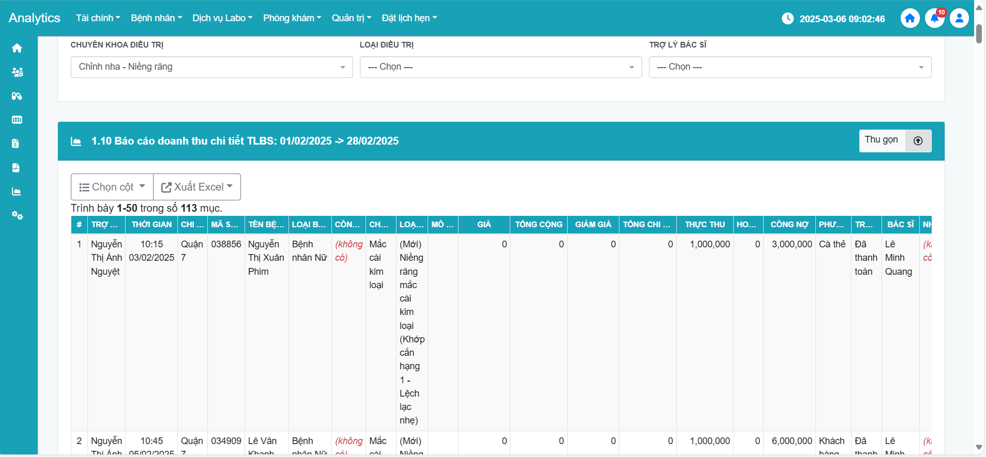Screen dimensions: 986x457
Task: Open the Chuyên khoa điều trị dropdown
Action: coord(211,67)
